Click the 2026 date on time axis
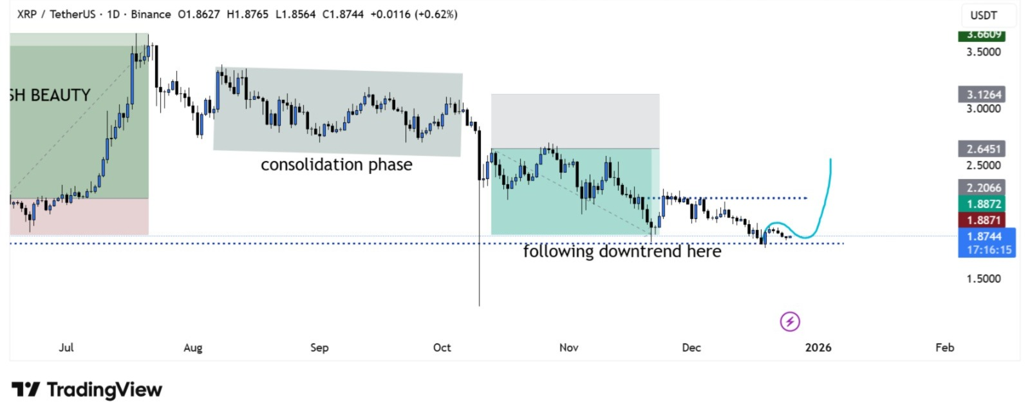Image resolution: width=1030 pixels, height=418 pixels. 818,348
